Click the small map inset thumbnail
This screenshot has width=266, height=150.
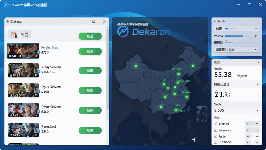click(x=202, y=114)
